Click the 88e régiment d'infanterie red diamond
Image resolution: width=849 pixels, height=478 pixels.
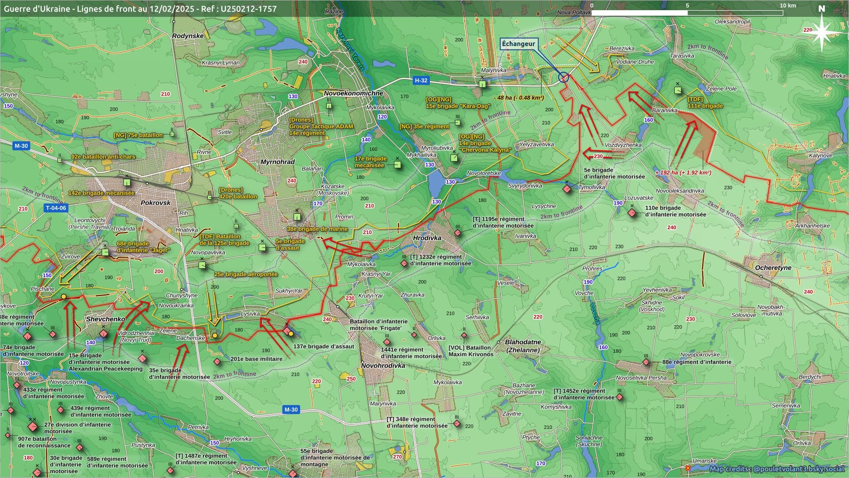[x=646, y=362]
